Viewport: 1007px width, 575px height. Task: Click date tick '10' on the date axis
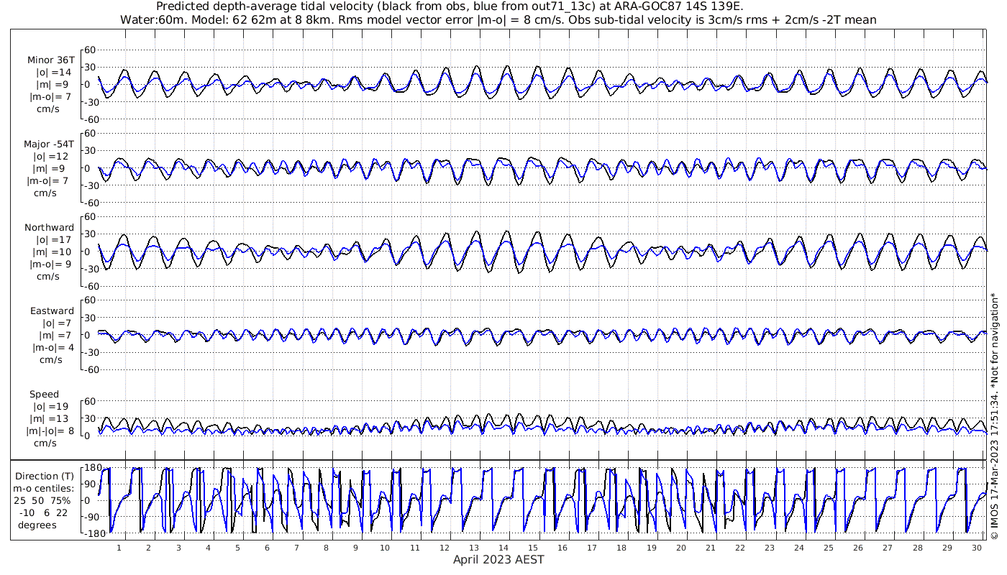coord(385,548)
